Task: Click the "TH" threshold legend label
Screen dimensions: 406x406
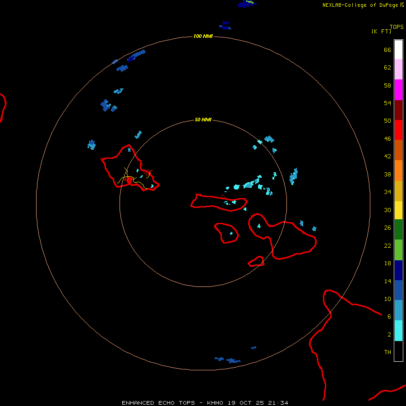Action: click(x=388, y=352)
